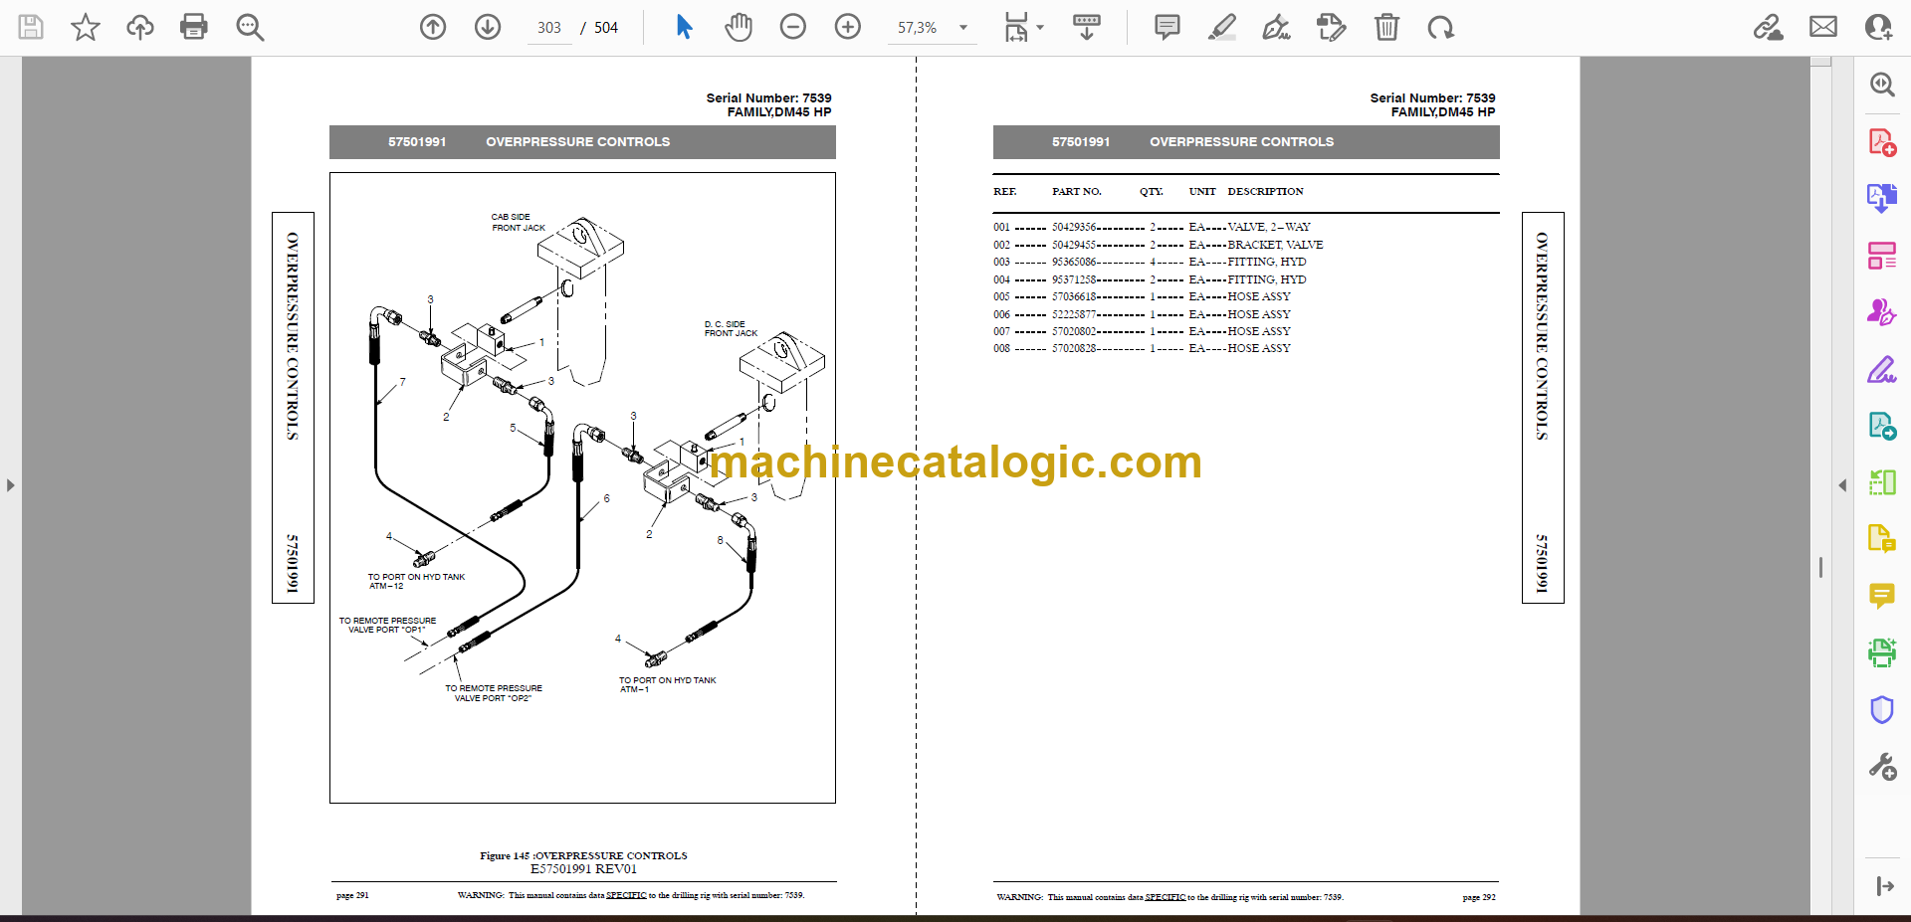
Task: Edit the current page number field
Action: click(x=549, y=28)
